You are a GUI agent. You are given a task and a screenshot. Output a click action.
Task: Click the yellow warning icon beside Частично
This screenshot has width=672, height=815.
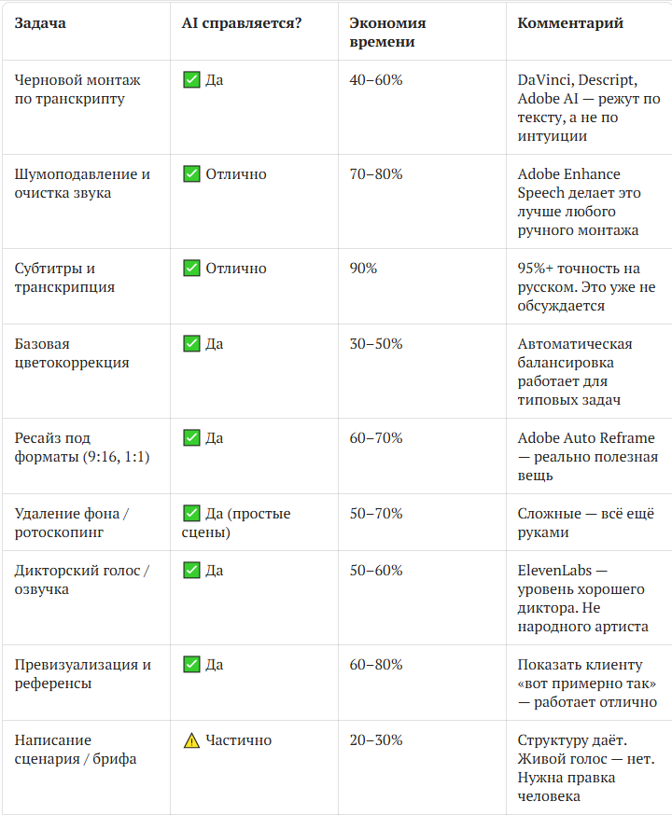pyautogui.click(x=191, y=739)
